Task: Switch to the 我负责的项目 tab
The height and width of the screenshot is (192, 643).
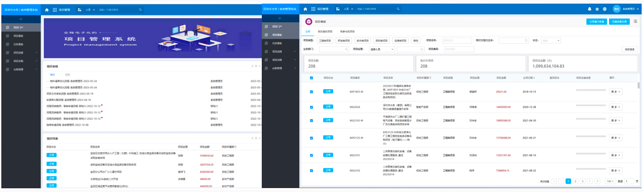Action: [325, 31]
